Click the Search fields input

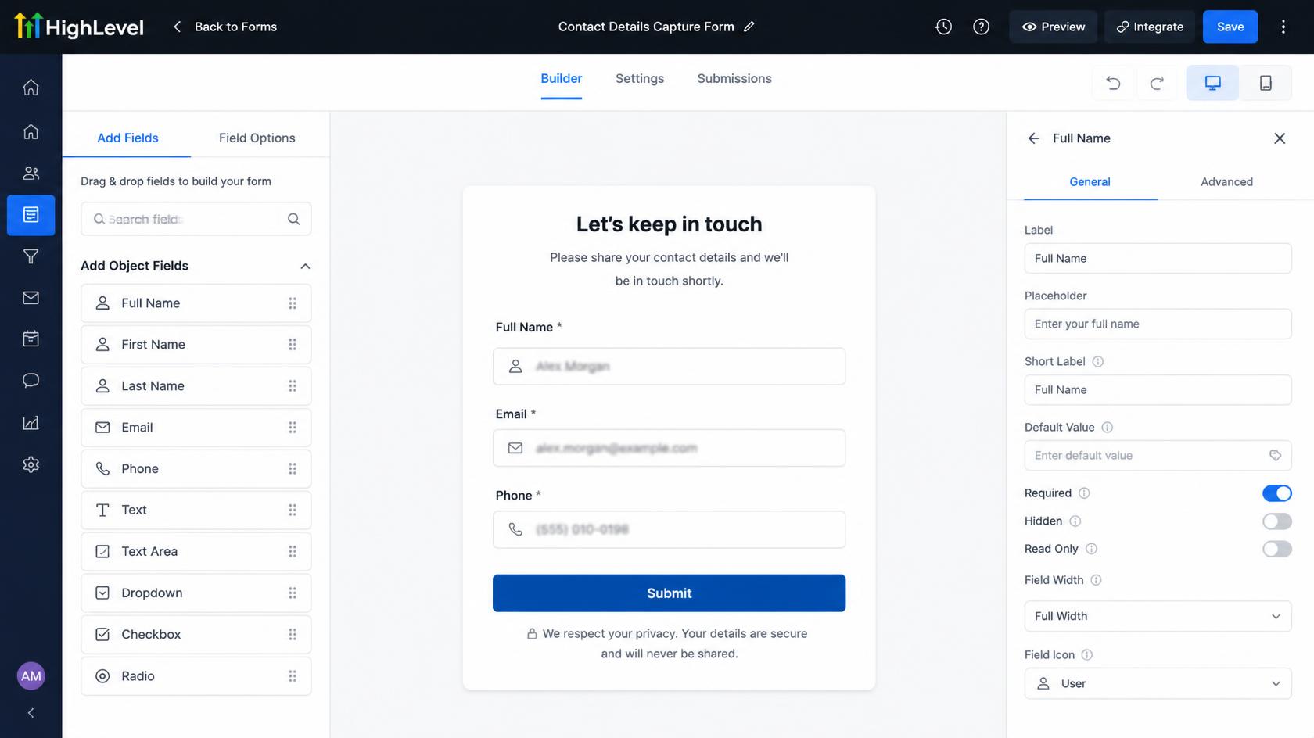click(196, 219)
